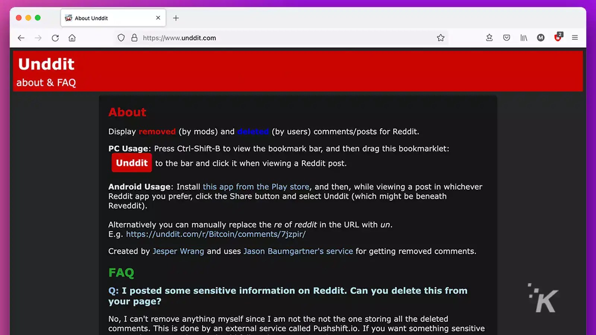Click the red Unddit bookmarklet button
Viewport: 596px width, 335px height.
[x=131, y=163]
